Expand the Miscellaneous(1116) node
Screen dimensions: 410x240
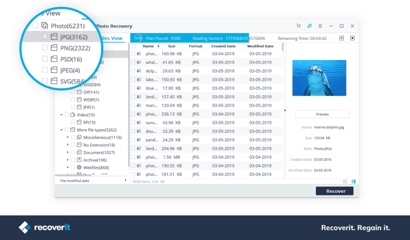(68, 137)
